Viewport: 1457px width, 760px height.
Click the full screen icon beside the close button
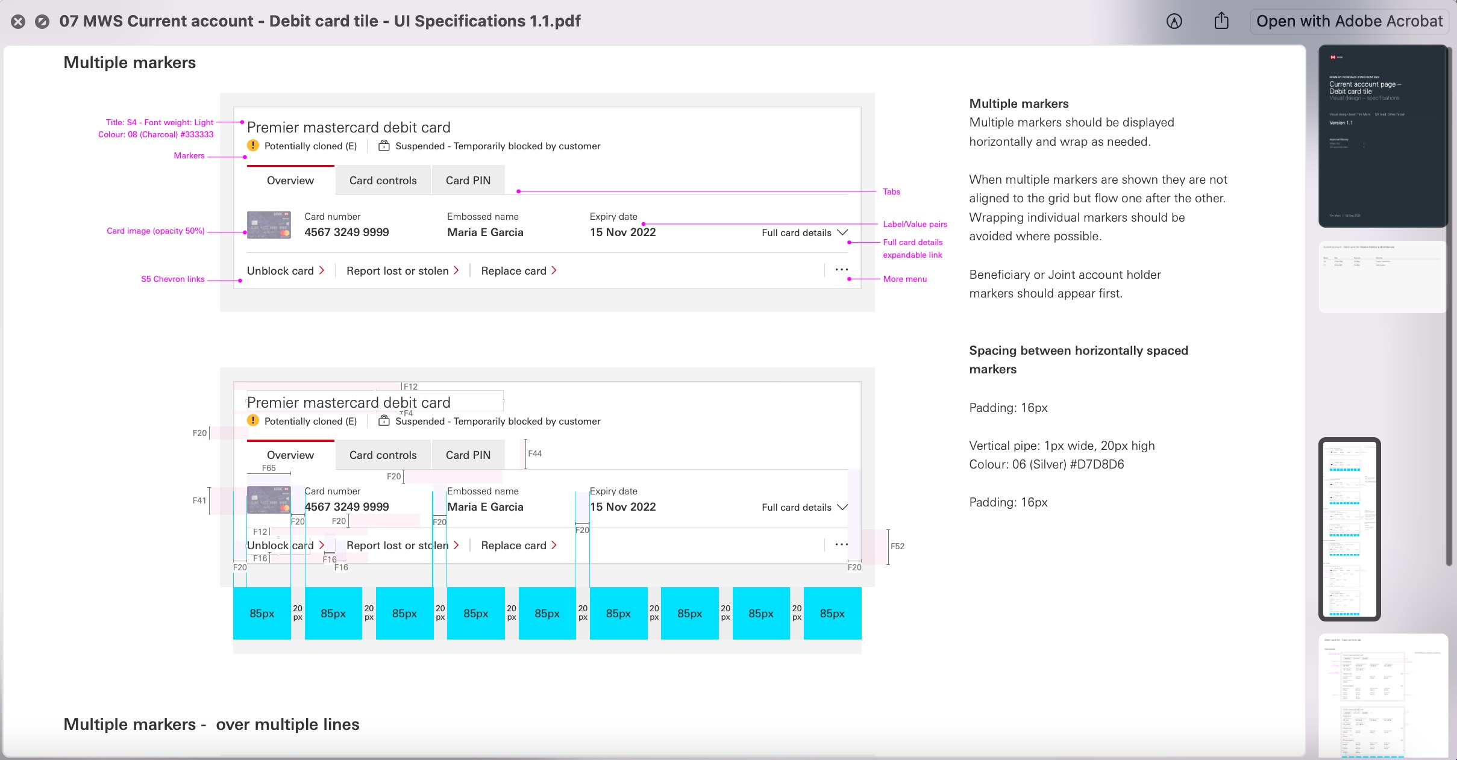click(x=42, y=22)
